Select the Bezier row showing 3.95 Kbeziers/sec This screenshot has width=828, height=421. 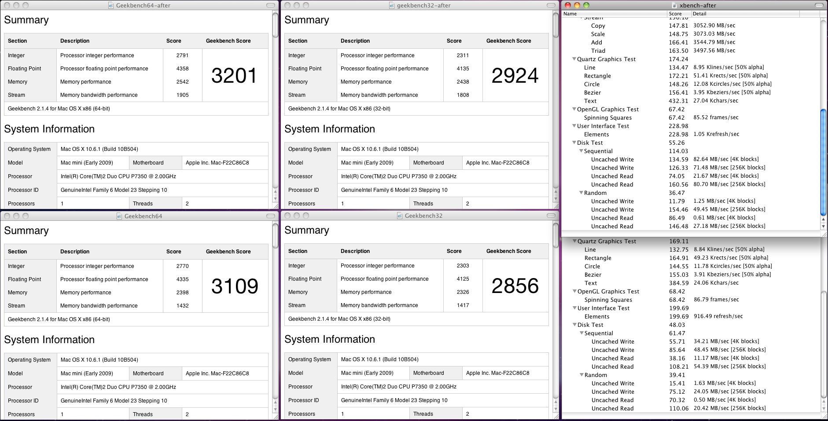click(x=691, y=92)
